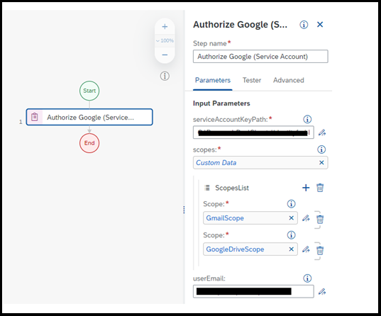Delete the GoogleDriveScope entry
The height and width of the screenshot is (316, 381).
tap(320, 250)
